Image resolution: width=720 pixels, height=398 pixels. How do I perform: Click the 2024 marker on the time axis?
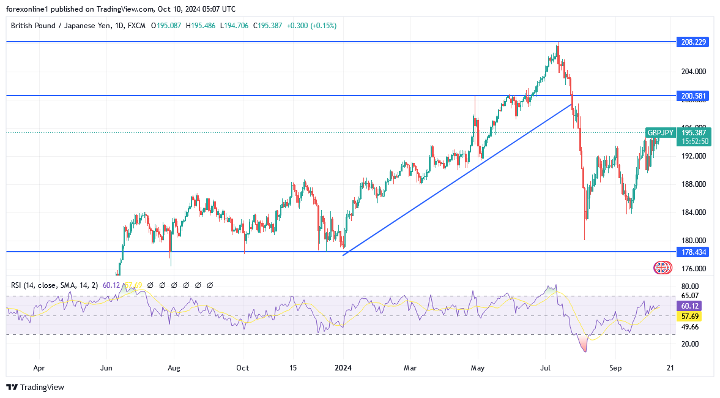click(343, 368)
